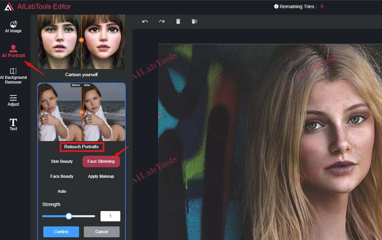Open AI Background Remover tool
Image resolution: width=382 pixels, height=240 pixels.
pos(13,76)
